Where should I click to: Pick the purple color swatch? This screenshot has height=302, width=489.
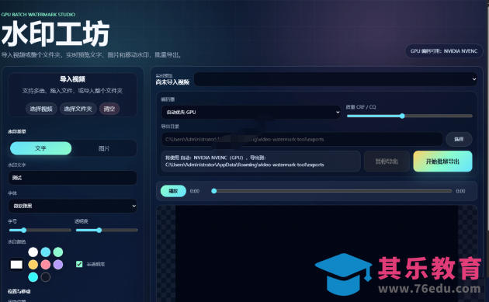pos(58,265)
